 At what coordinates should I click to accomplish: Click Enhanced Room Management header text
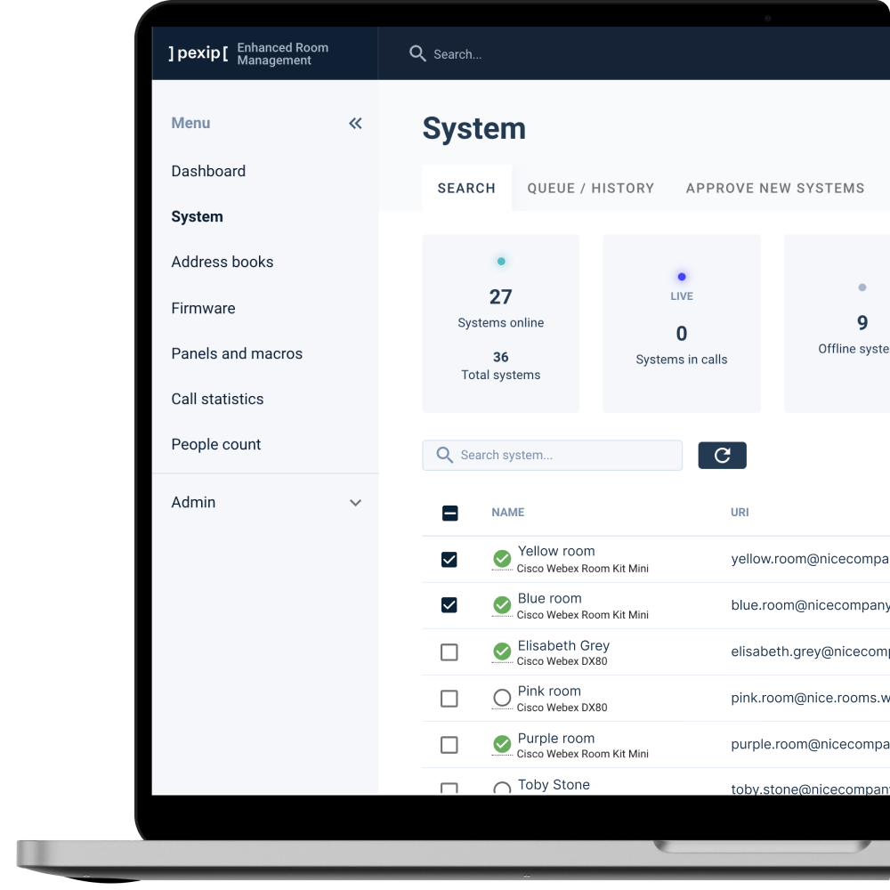(283, 54)
